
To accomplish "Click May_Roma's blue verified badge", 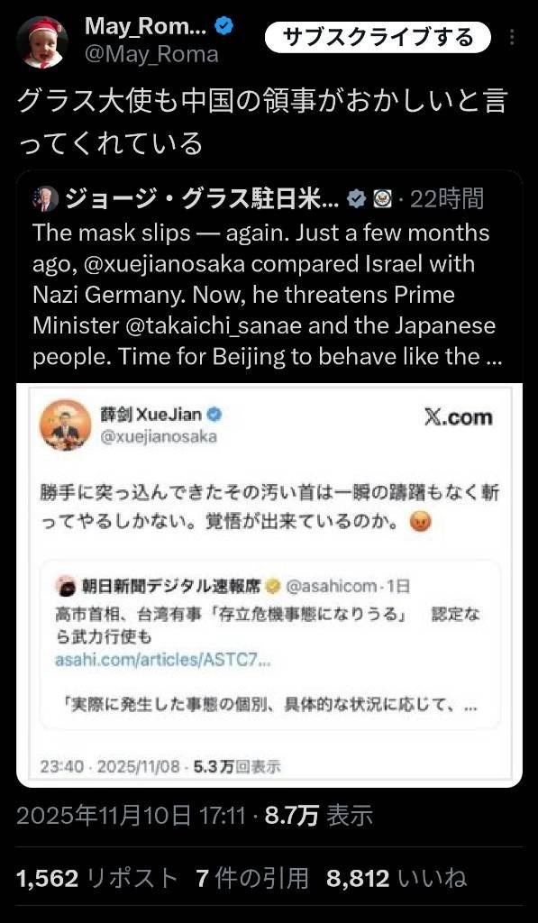I will [x=225, y=25].
